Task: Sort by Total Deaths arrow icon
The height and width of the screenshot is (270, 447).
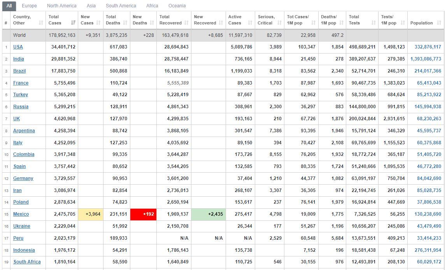Action: tap(125, 23)
